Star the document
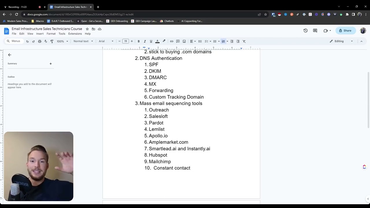 tap(87, 29)
